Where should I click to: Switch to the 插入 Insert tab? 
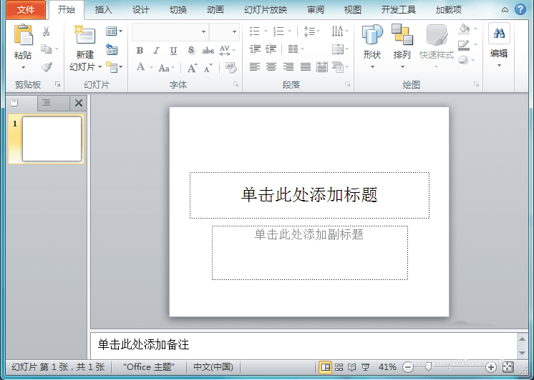[104, 10]
